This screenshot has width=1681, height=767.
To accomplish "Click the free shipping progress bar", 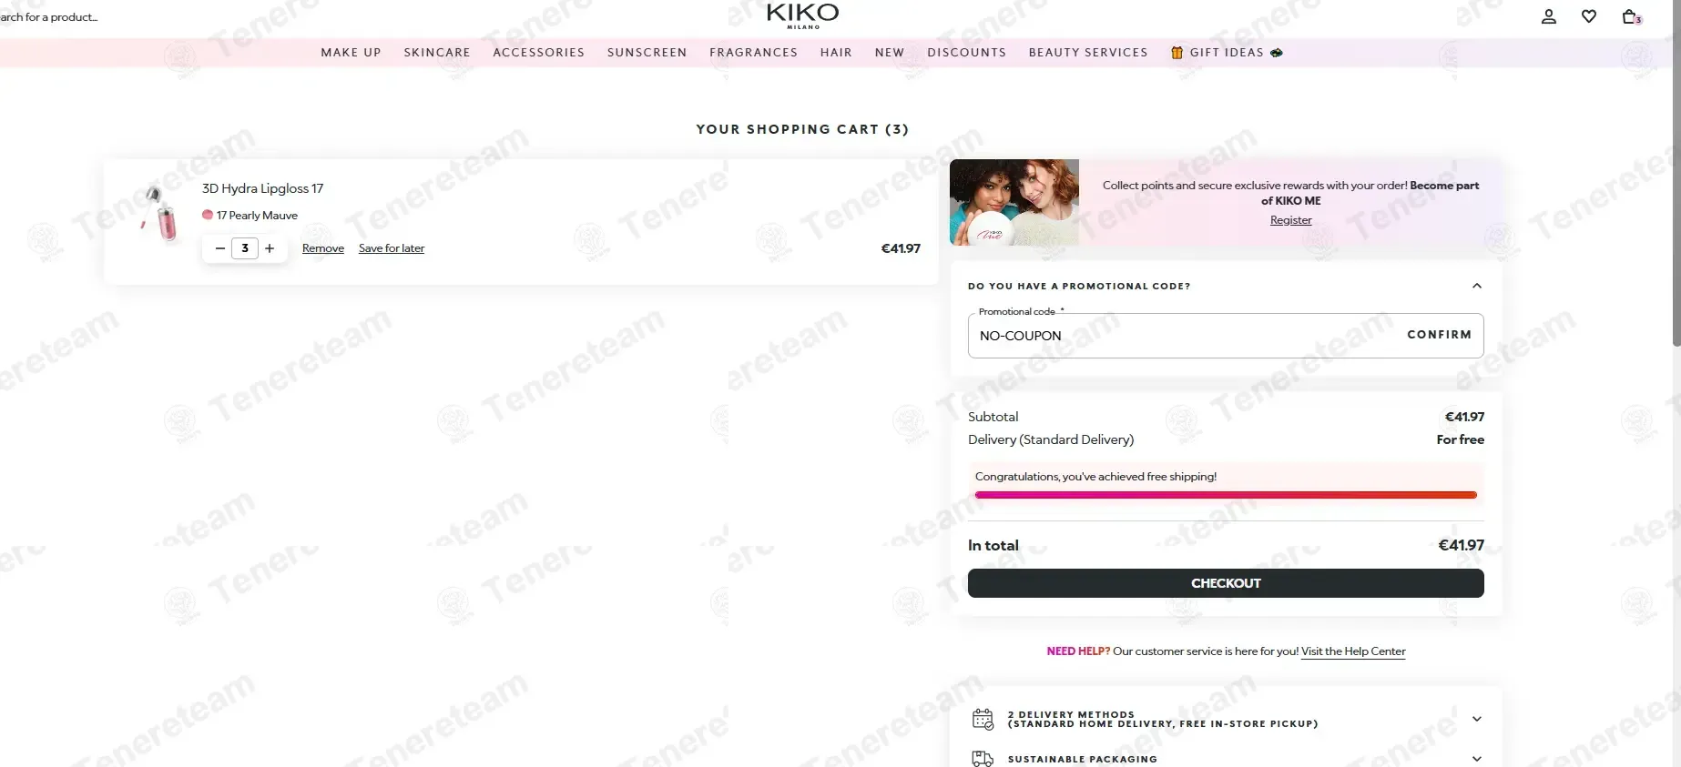I will (x=1226, y=495).
